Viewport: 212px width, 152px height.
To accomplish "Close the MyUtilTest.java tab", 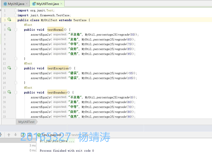I will pos(61,4).
